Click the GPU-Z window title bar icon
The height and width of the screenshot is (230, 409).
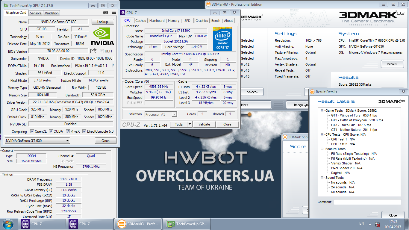(6, 5)
